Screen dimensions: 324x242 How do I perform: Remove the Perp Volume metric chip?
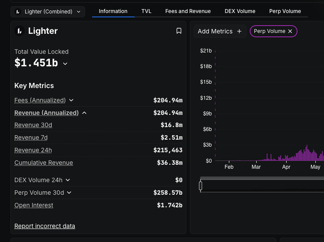tap(290, 31)
